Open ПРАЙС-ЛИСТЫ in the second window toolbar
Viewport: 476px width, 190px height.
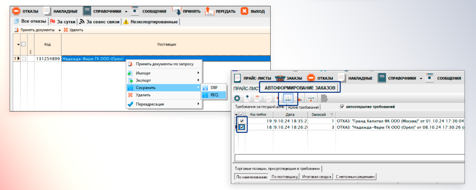238,78
